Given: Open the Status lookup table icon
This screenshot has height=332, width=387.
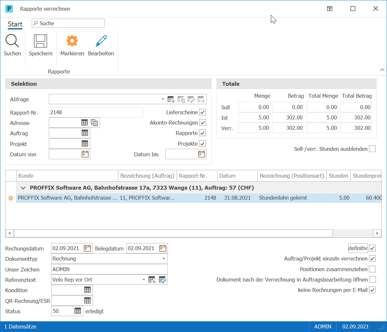Looking at the screenshot, I should click(78, 311).
